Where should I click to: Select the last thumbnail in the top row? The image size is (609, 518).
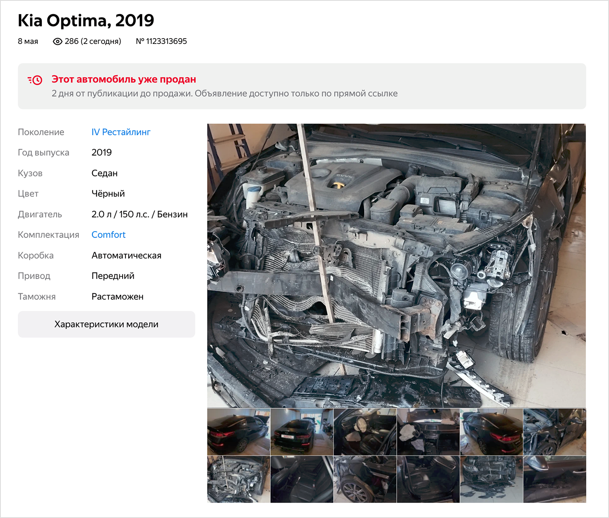point(555,432)
